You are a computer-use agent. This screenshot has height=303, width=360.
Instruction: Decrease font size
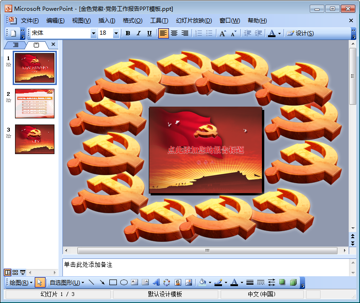point(233,33)
